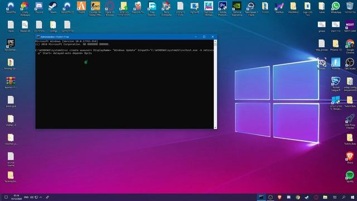Select the WhatsApp desktop shortcut

coord(336,7)
